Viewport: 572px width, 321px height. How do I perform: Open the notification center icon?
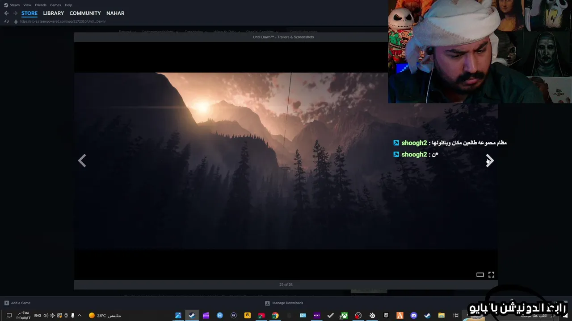8,315
